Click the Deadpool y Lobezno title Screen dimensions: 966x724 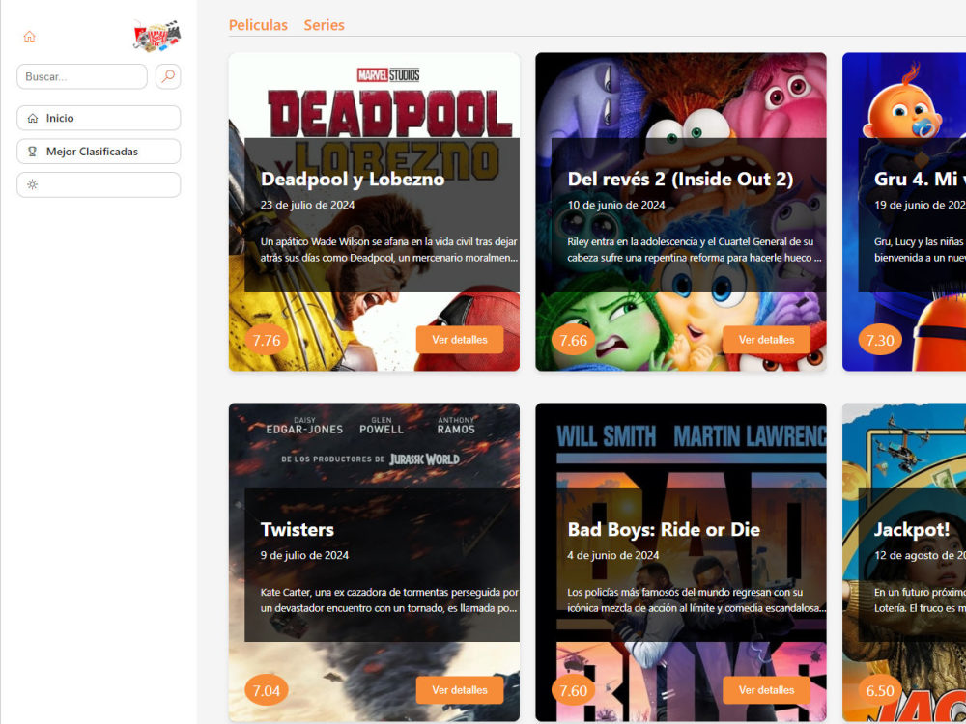point(353,180)
